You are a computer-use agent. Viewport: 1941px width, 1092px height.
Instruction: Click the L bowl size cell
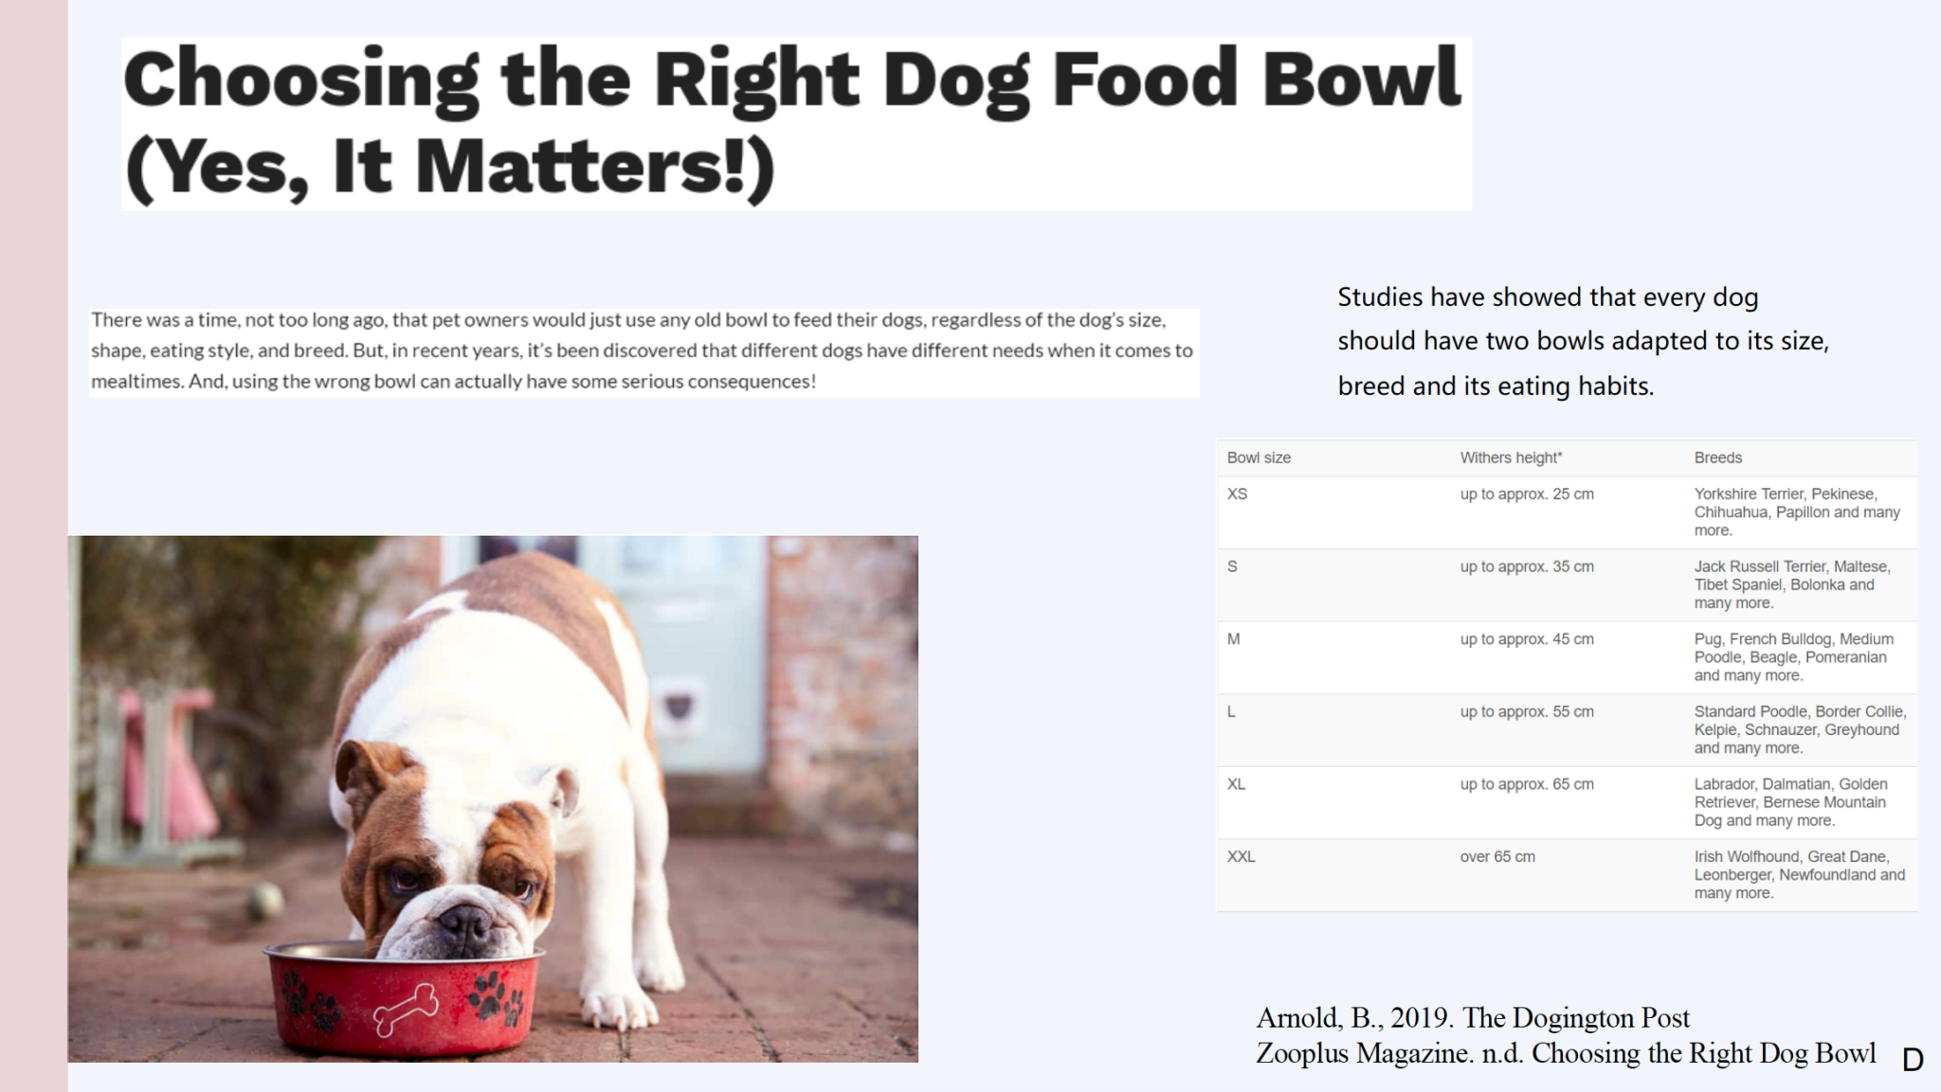pos(1231,711)
